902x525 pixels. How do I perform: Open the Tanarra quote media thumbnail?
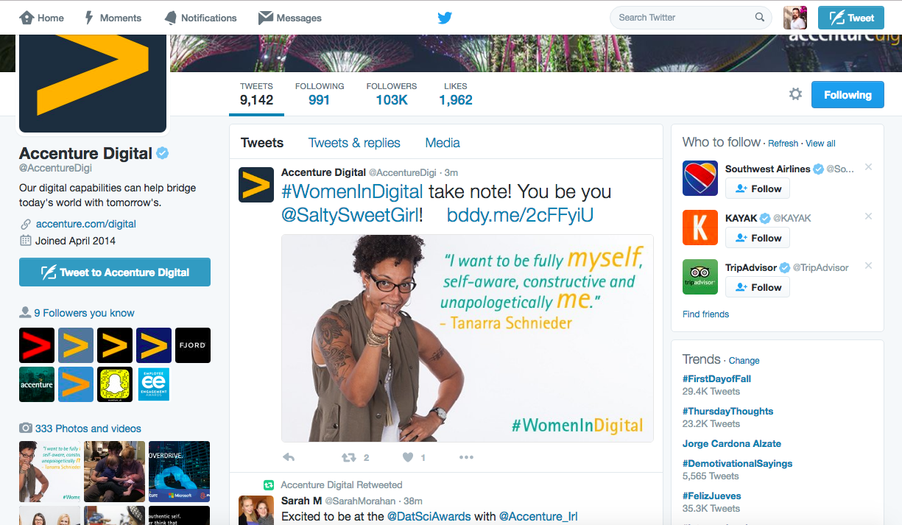pos(49,471)
